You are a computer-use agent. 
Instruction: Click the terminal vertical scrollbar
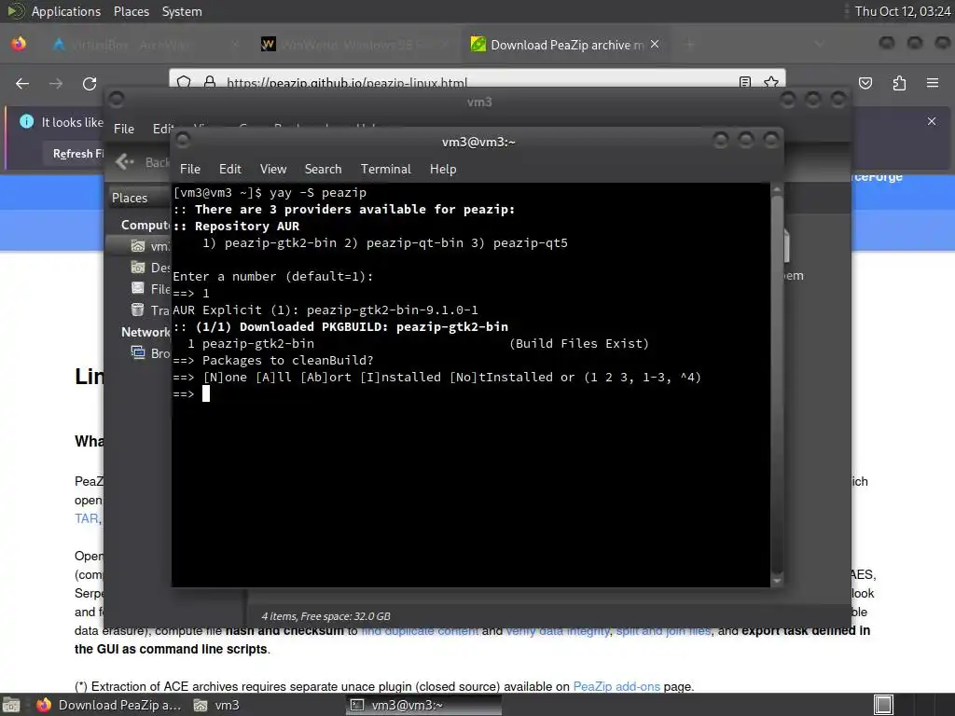click(777, 385)
